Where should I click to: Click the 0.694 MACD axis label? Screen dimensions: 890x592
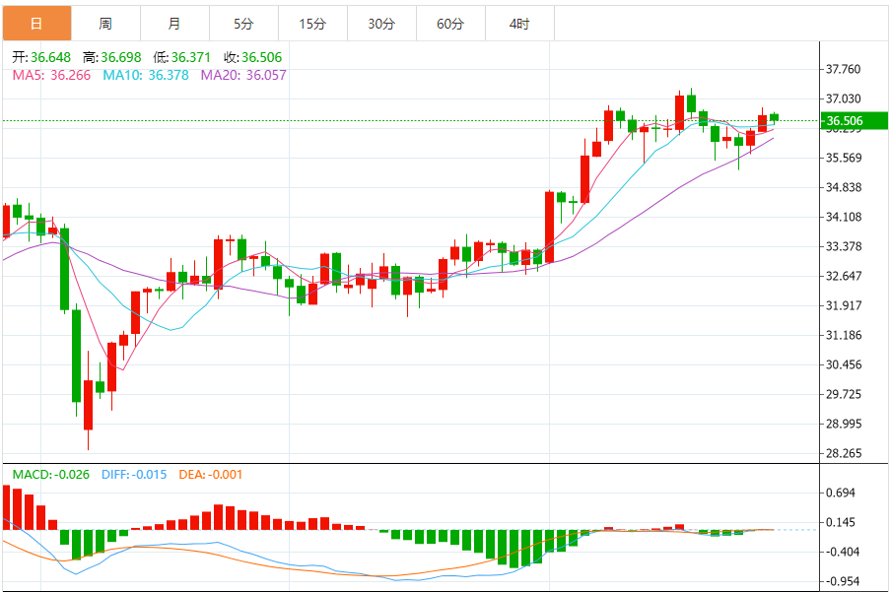pos(841,493)
